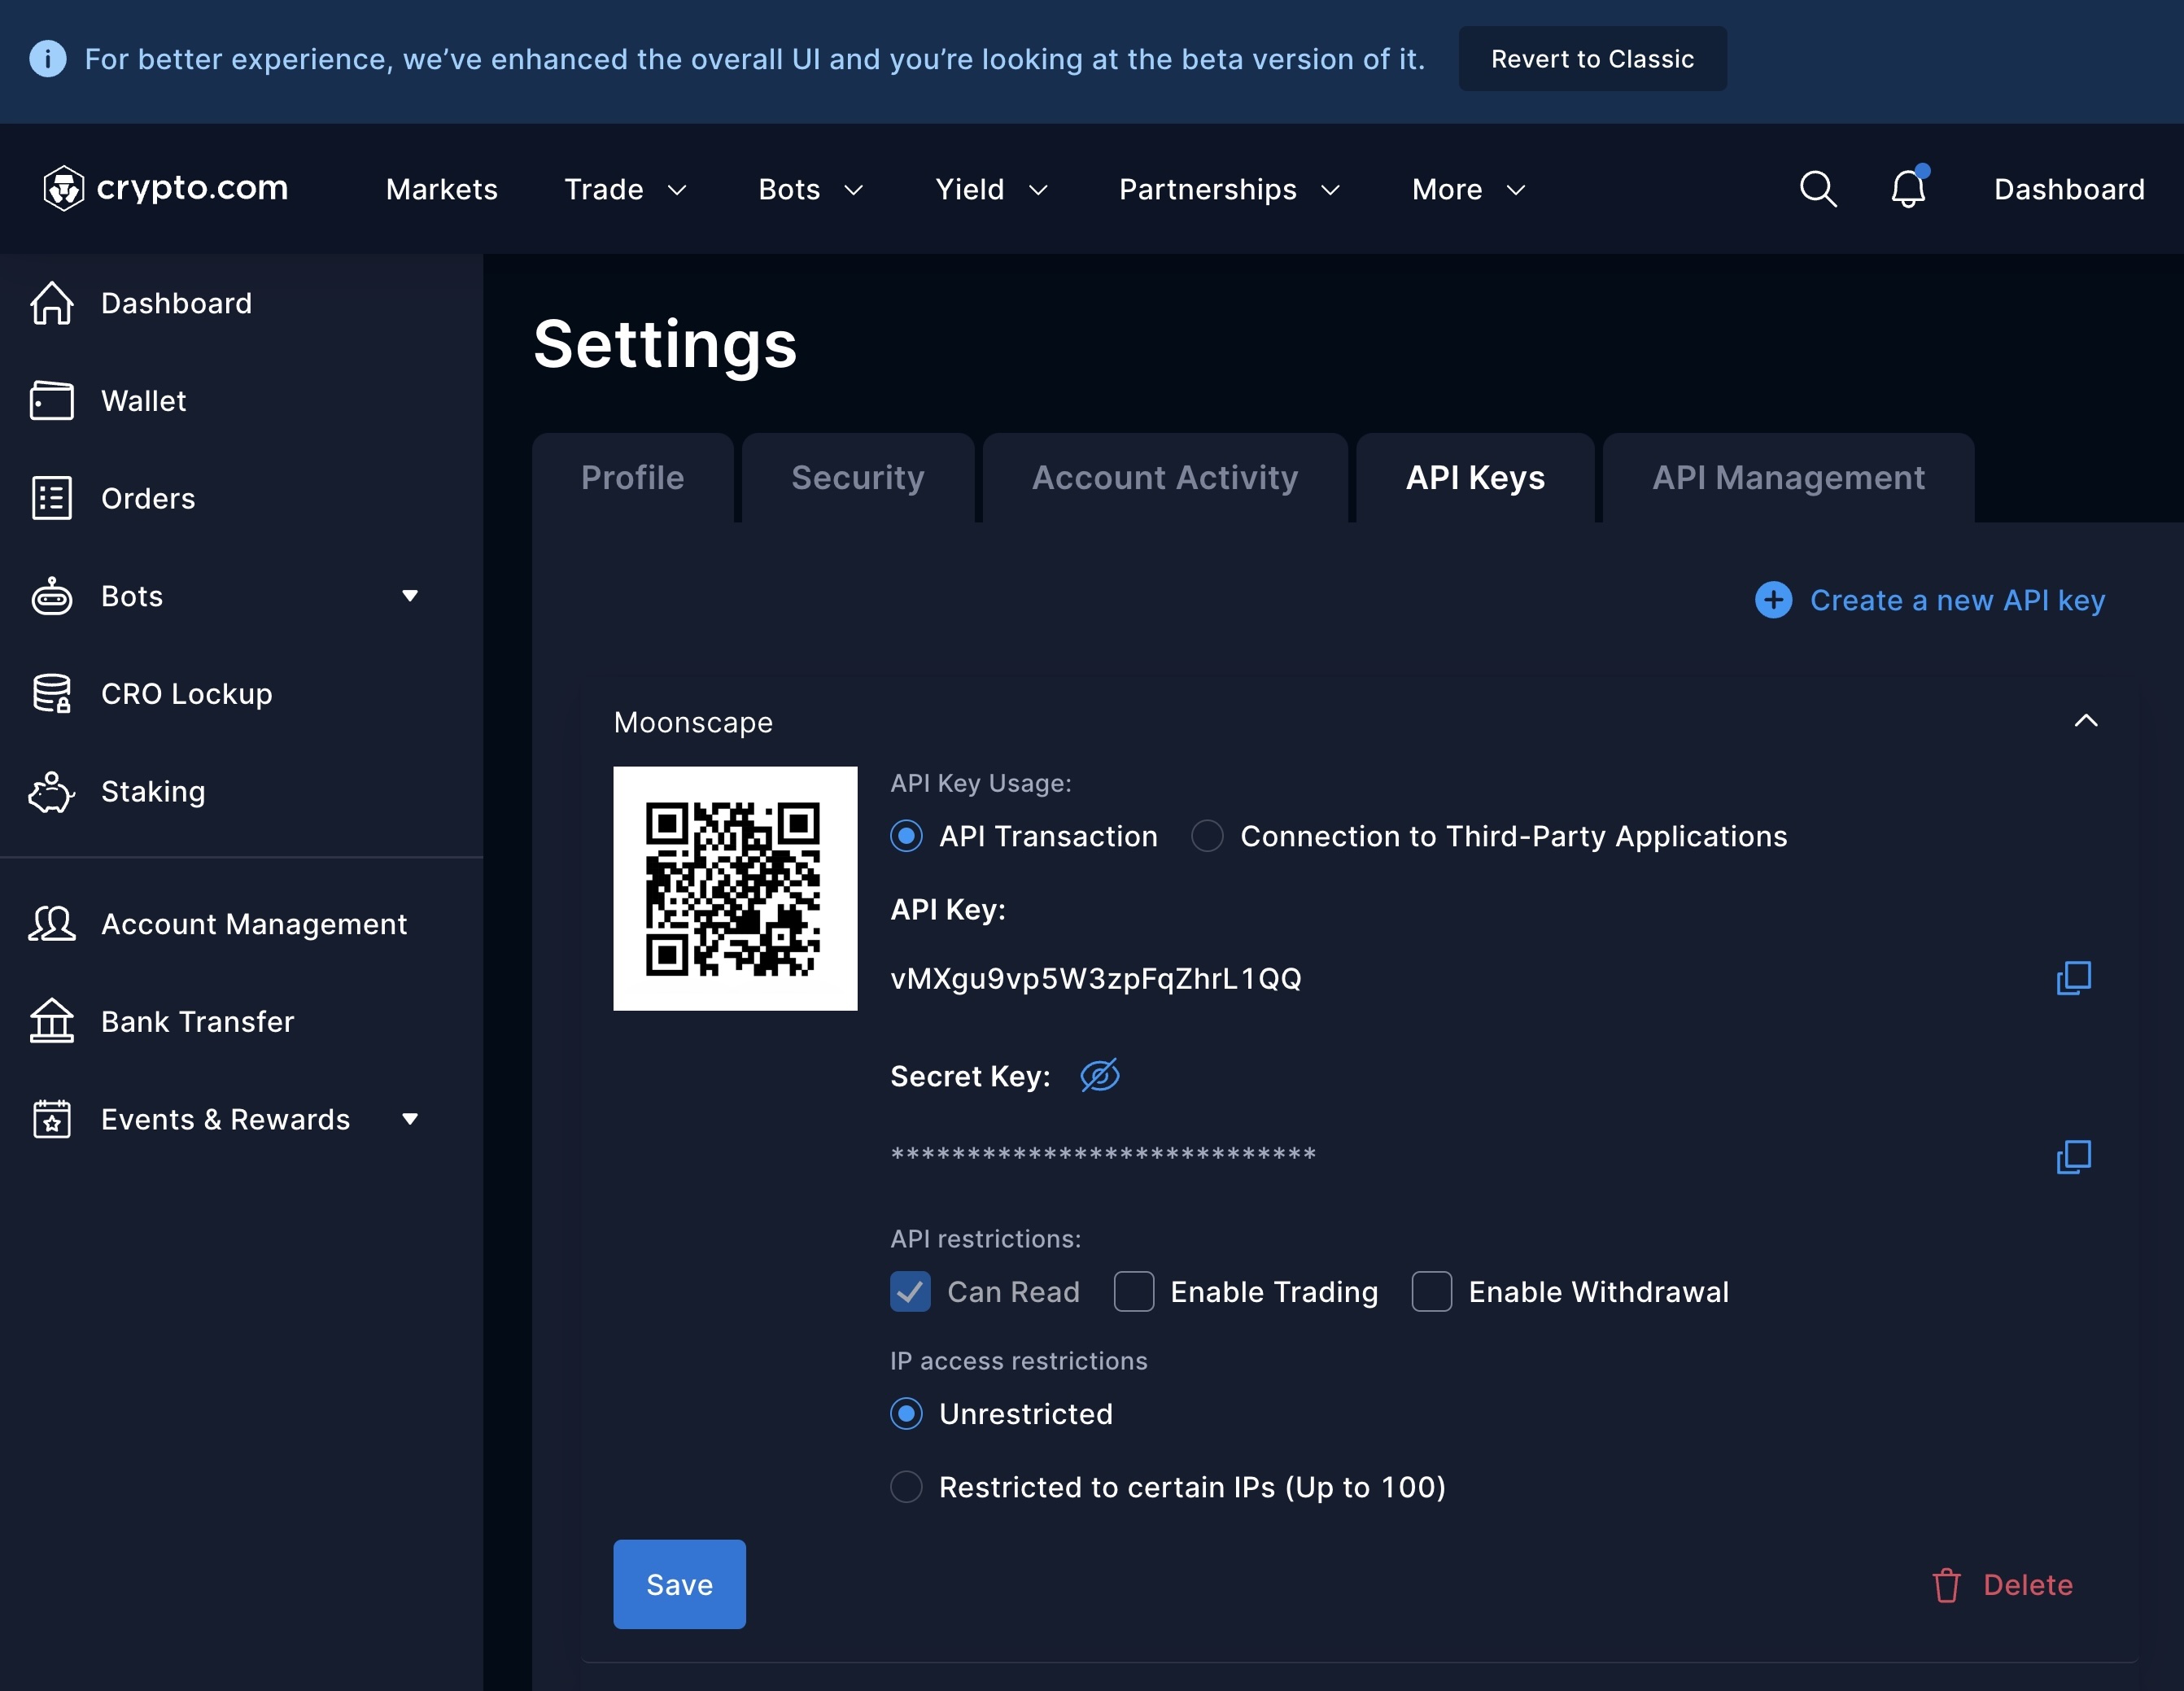Click the Events & Rewards calendar icon
The height and width of the screenshot is (1691, 2184).
point(52,1119)
